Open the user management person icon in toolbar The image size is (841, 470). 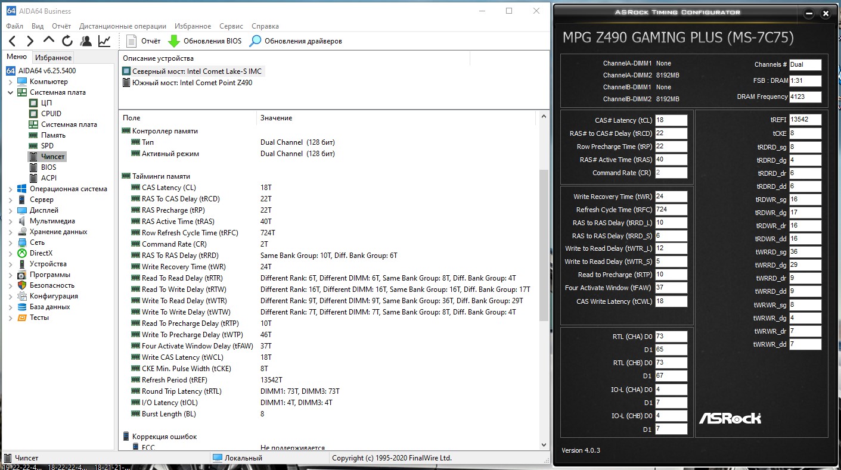(x=86, y=41)
